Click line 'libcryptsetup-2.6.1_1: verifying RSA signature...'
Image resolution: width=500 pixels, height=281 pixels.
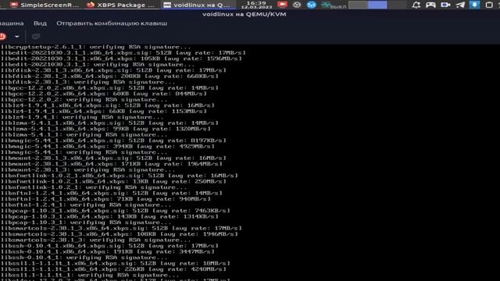coord(95,47)
